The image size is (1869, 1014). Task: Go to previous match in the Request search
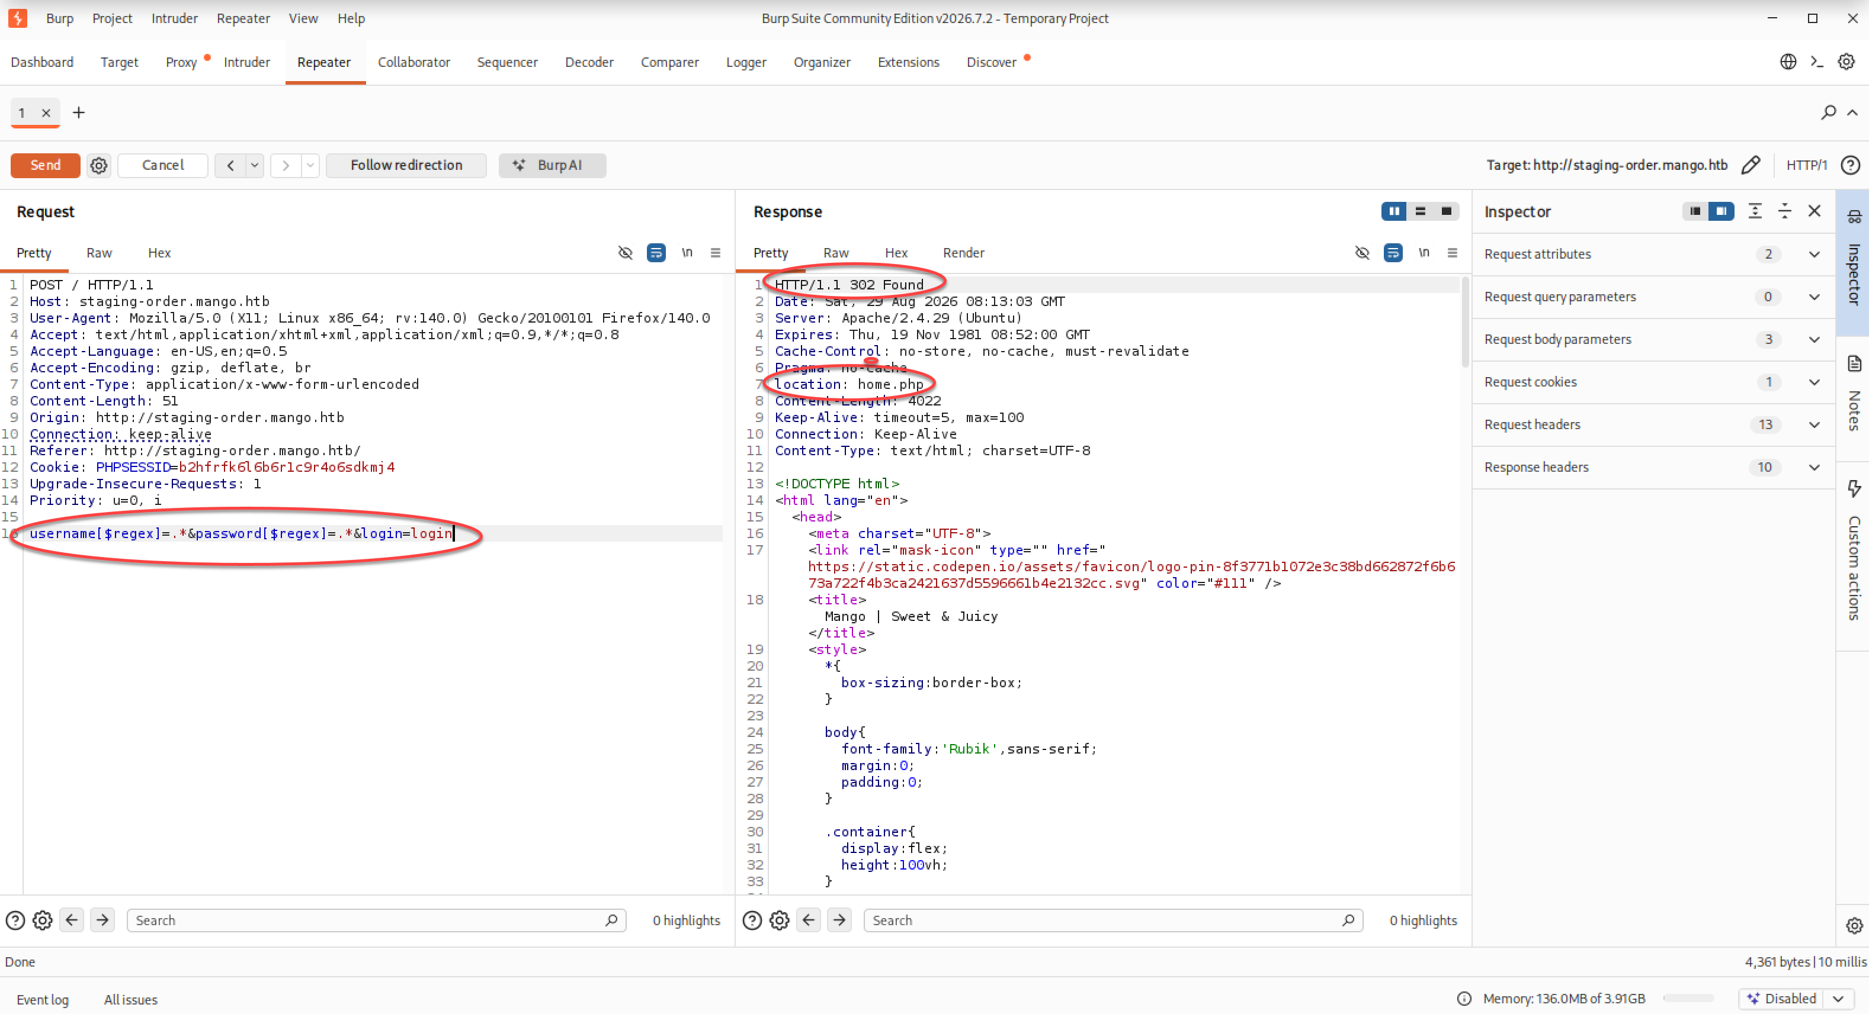[x=72, y=920]
